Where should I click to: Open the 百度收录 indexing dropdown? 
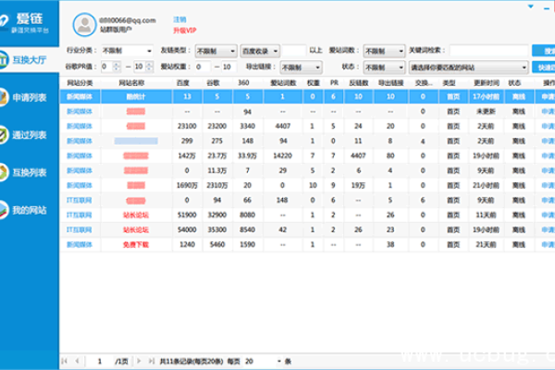260,52
